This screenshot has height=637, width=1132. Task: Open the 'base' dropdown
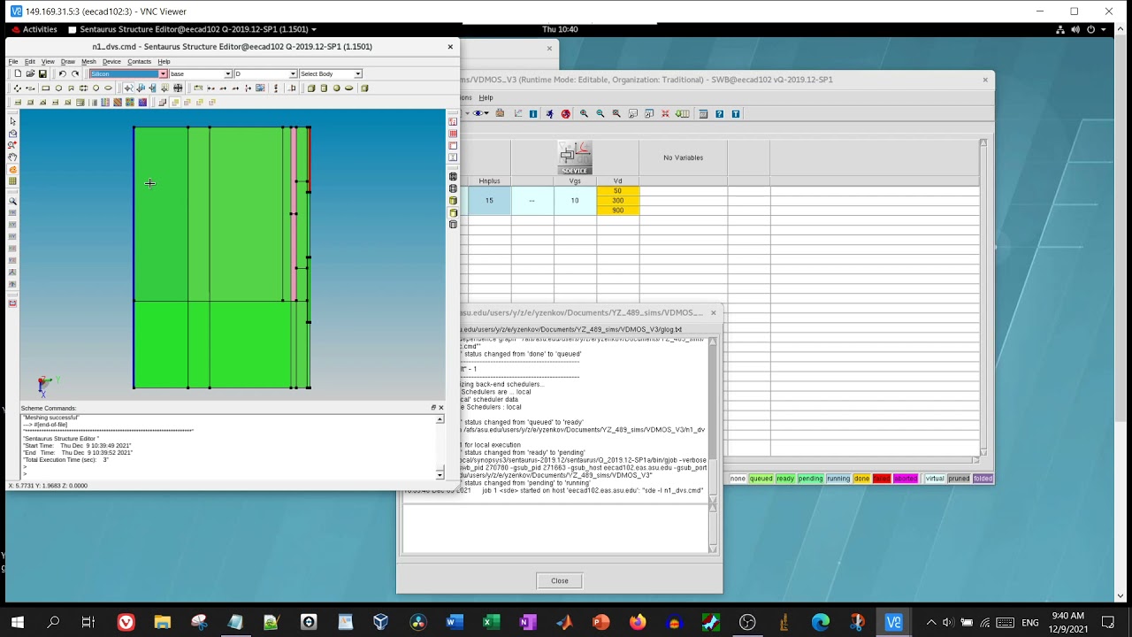click(x=227, y=73)
